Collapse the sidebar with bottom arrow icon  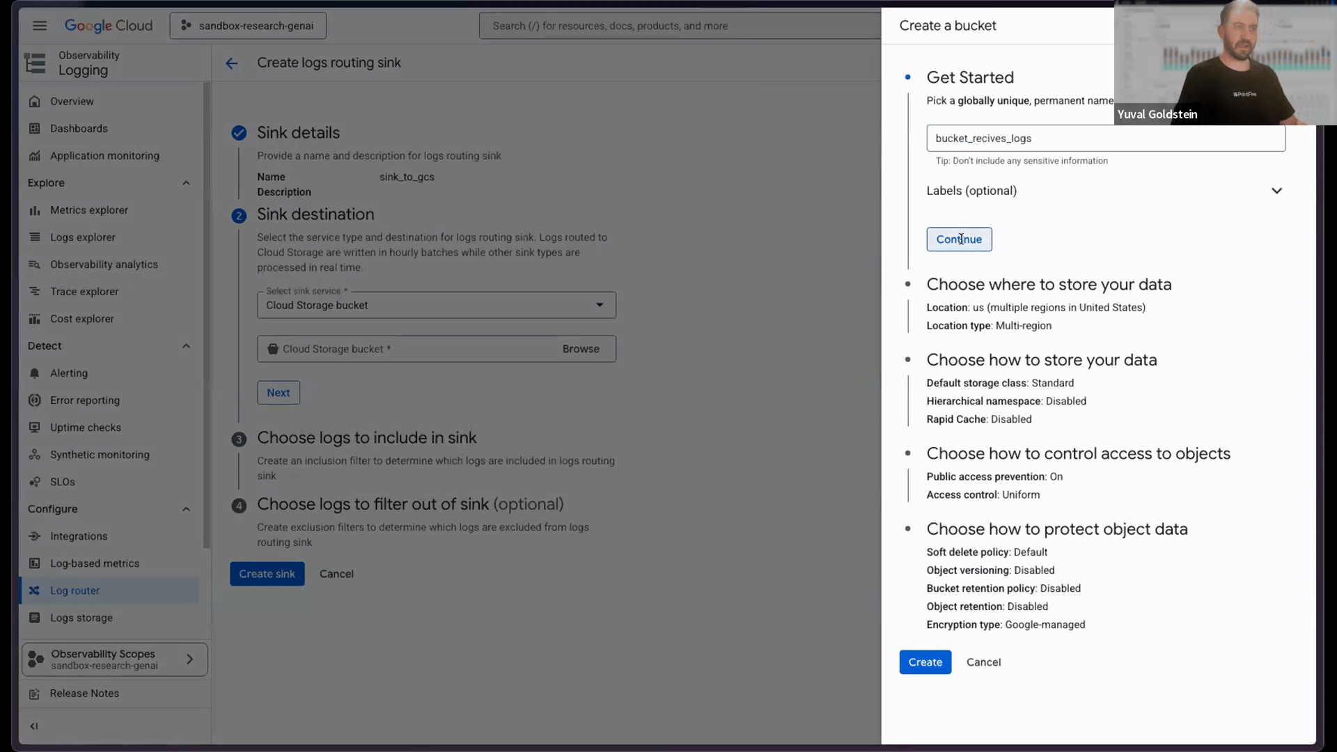pyautogui.click(x=33, y=726)
